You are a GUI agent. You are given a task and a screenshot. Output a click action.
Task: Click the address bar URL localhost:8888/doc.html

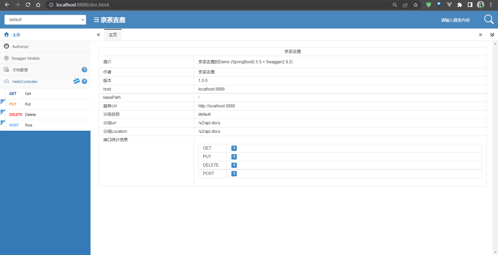tap(82, 5)
